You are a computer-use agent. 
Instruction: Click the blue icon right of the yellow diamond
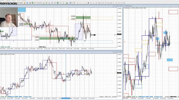click(27, 3)
